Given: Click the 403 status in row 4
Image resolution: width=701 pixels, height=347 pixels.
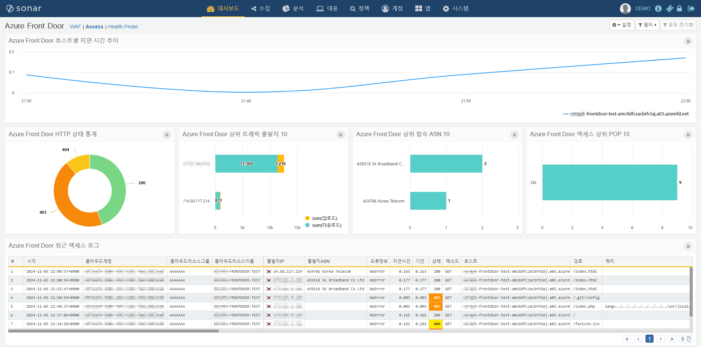Looking at the screenshot, I should pyautogui.click(x=437, y=297).
